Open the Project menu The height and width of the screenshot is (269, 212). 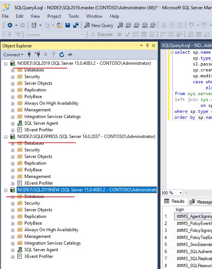tap(54, 16)
